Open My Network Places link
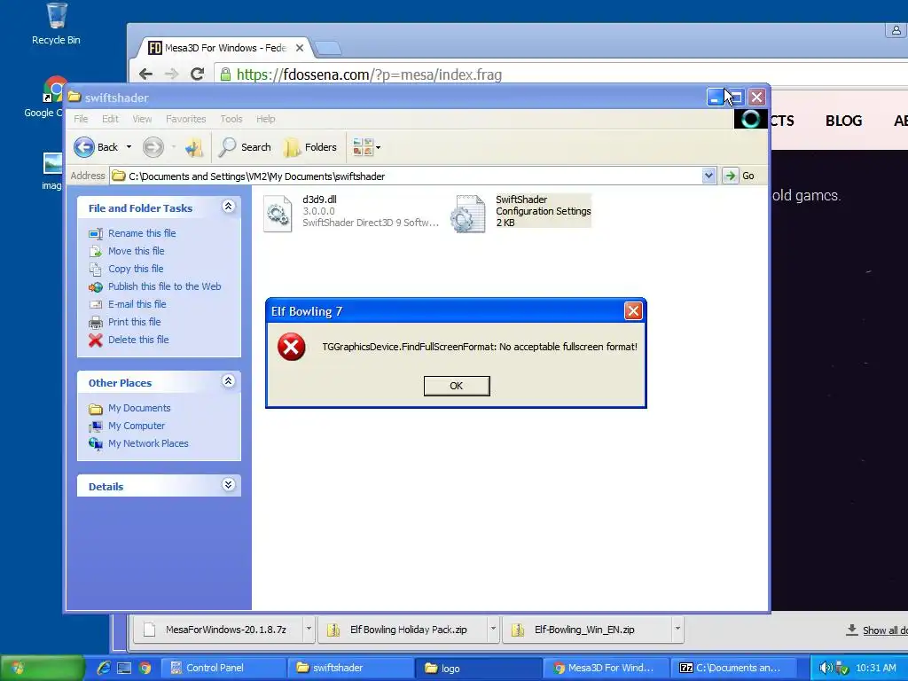This screenshot has width=908, height=681. tap(148, 443)
